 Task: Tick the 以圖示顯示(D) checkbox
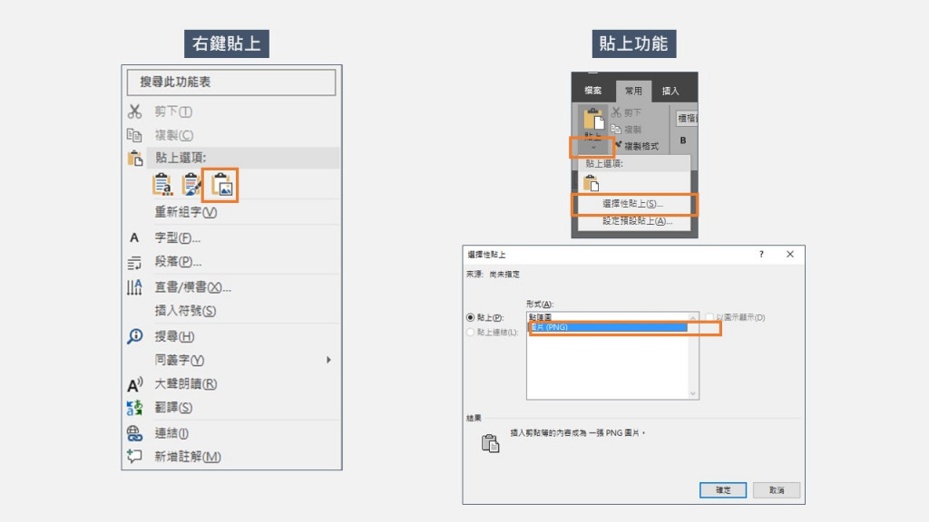pos(709,318)
